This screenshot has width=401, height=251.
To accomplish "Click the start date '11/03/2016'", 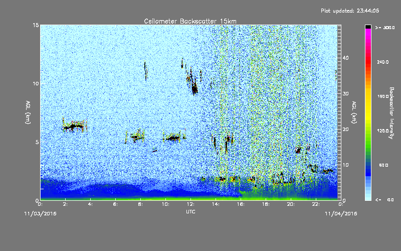I will (41, 214).
